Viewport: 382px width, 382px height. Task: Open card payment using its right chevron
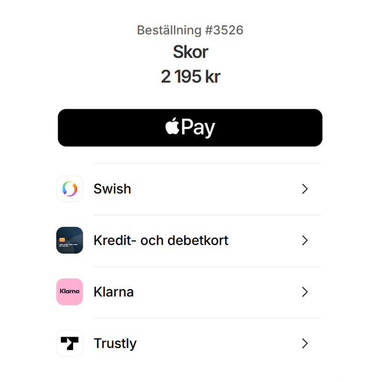[305, 241]
